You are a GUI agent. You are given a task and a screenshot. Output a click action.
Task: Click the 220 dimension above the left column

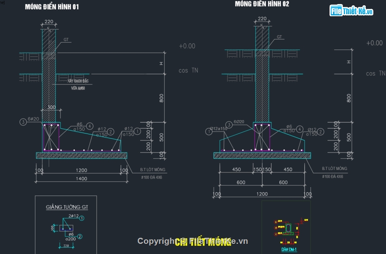point(49,22)
